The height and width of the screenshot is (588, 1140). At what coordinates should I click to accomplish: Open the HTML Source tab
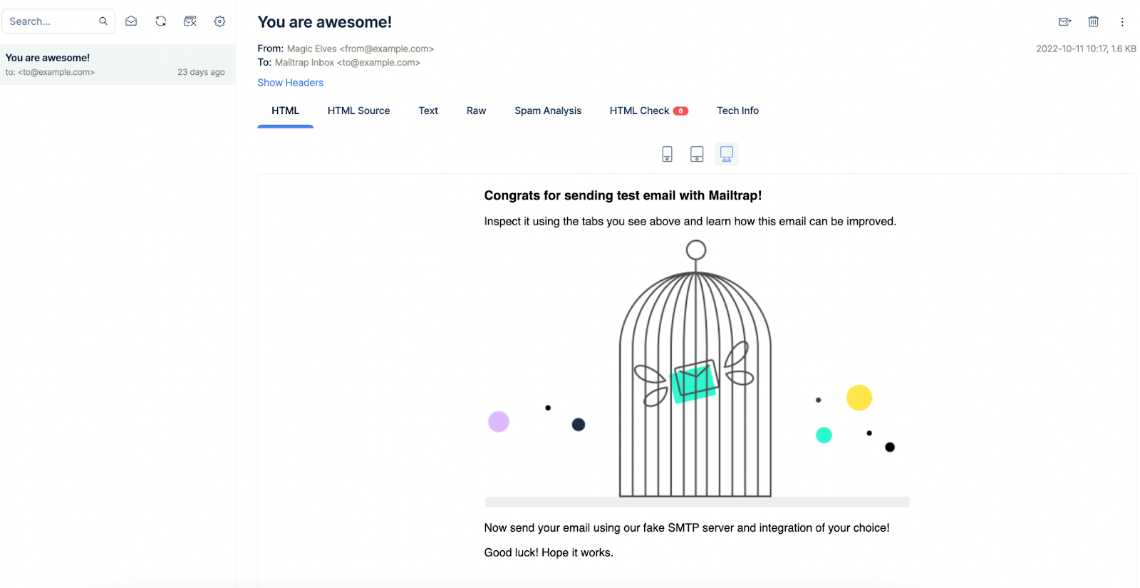click(x=358, y=110)
